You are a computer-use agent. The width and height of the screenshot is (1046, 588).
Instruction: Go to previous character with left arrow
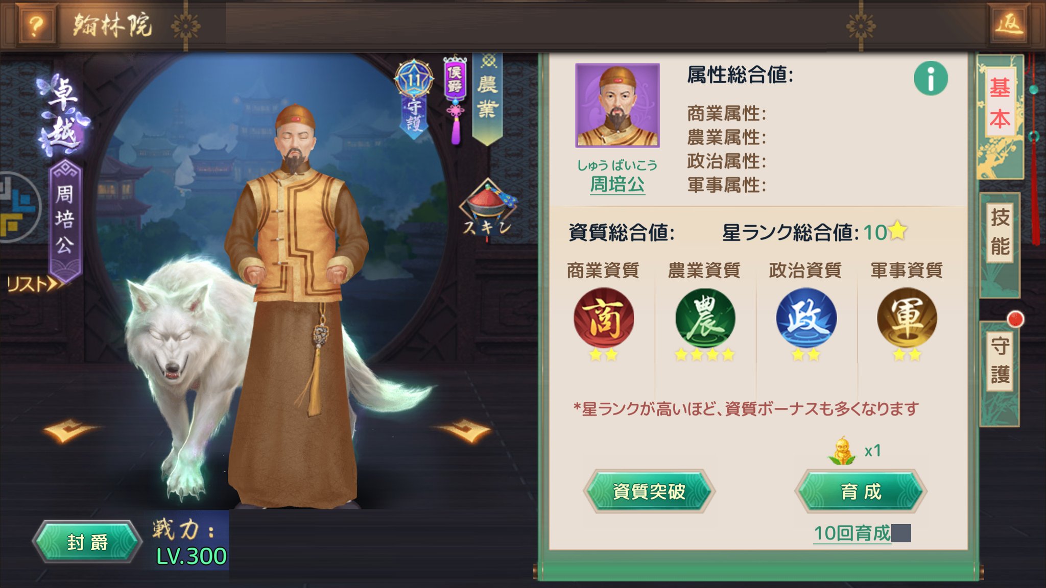[70, 432]
